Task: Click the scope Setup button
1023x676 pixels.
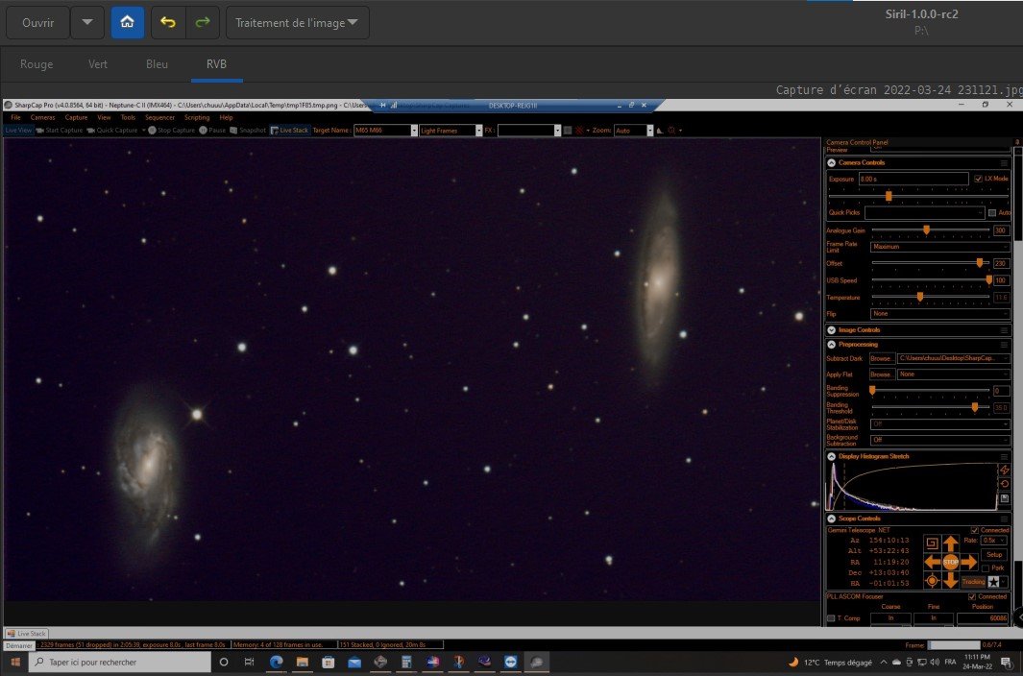Action: pyautogui.click(x=994, y=555)
